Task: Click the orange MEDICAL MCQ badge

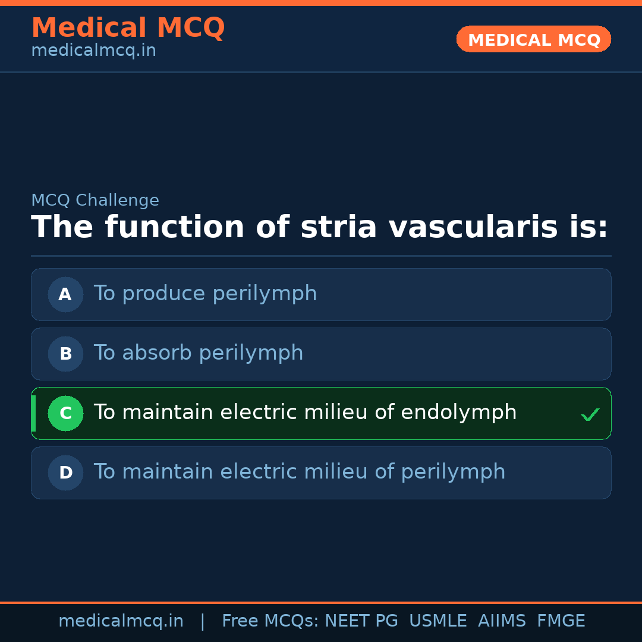Action: (533, 39)
